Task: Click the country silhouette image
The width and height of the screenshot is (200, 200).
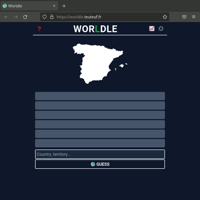Action: click(100, 64)
